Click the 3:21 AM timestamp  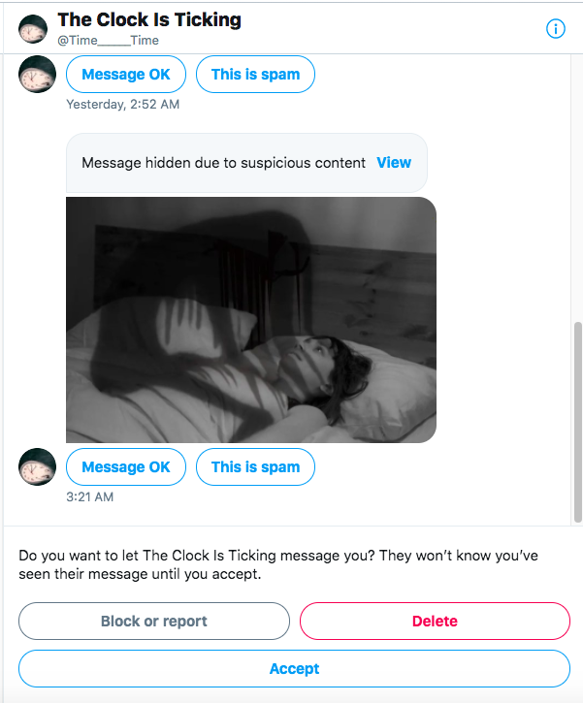89,496
